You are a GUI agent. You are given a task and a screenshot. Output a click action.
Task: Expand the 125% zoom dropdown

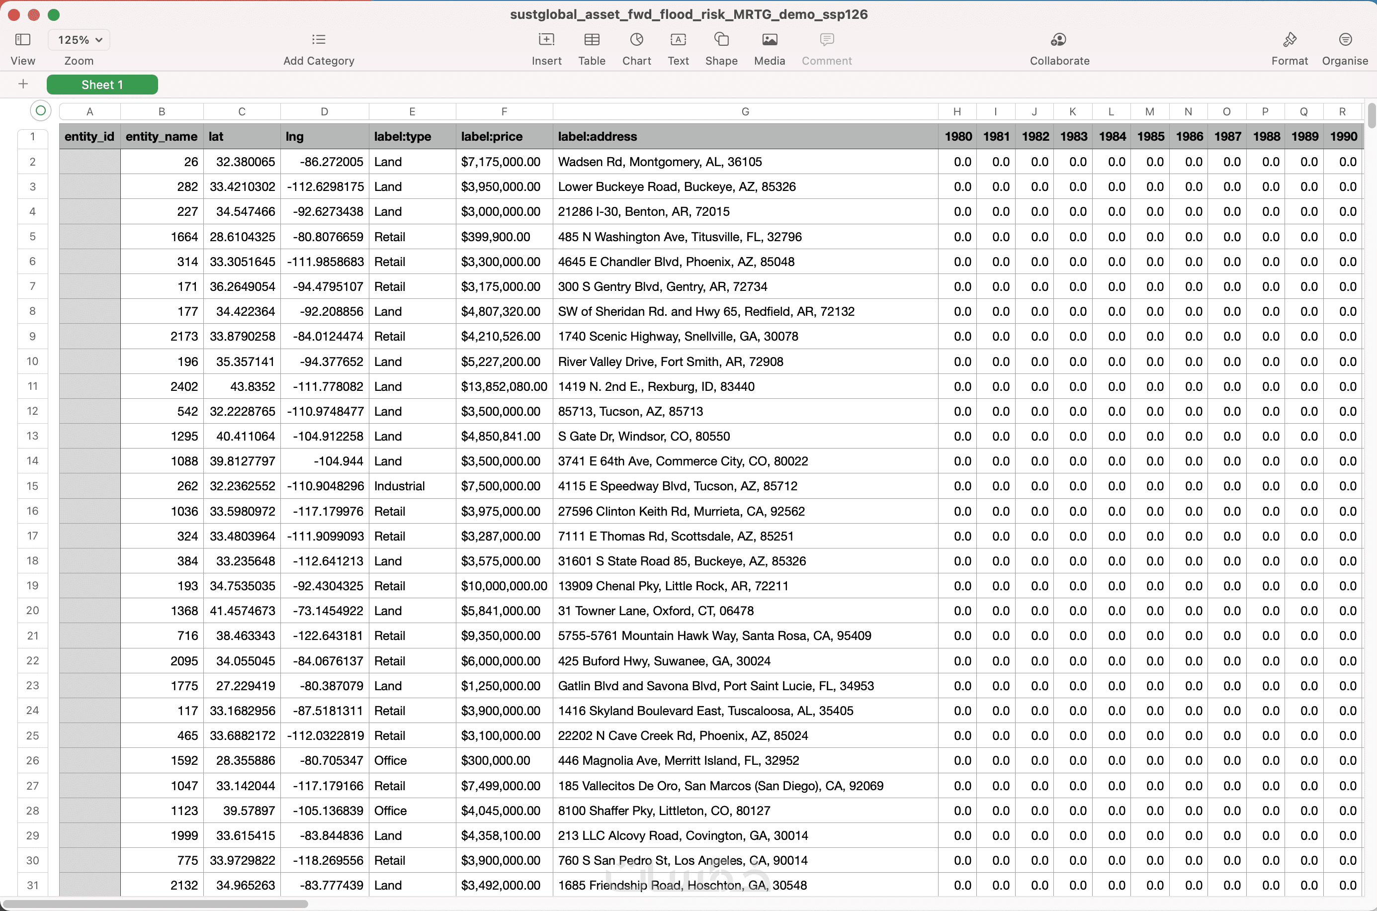point(80,39)
